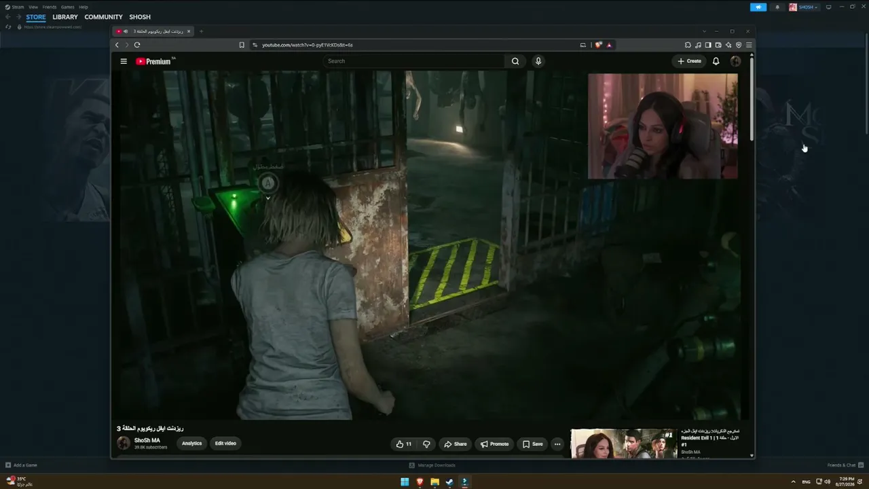The width and height of the screenshot is (869, 489).
Task: Share the video
Action: point(456,444)
